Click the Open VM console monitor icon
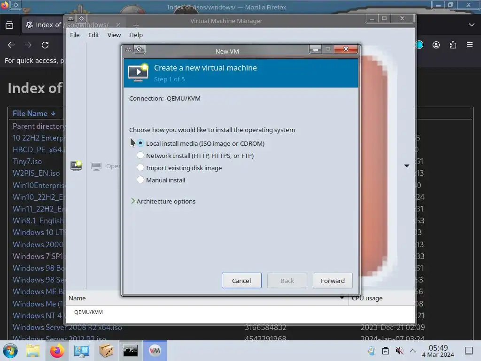The height and width of the screenshot is (361, 481). [x=96, y=166]
